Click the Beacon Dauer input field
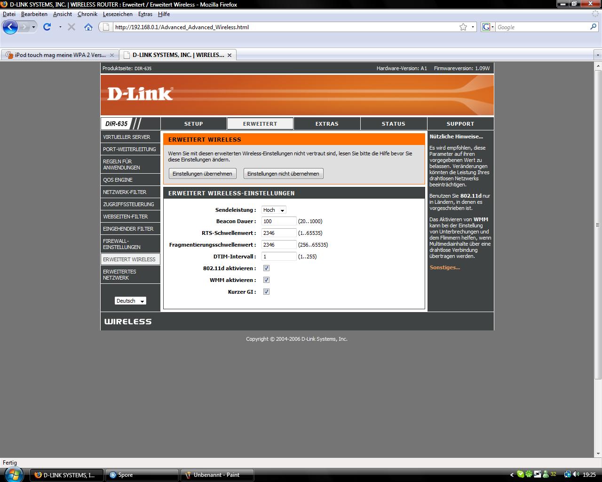This screenshot has height=482, width=602. 279,221
